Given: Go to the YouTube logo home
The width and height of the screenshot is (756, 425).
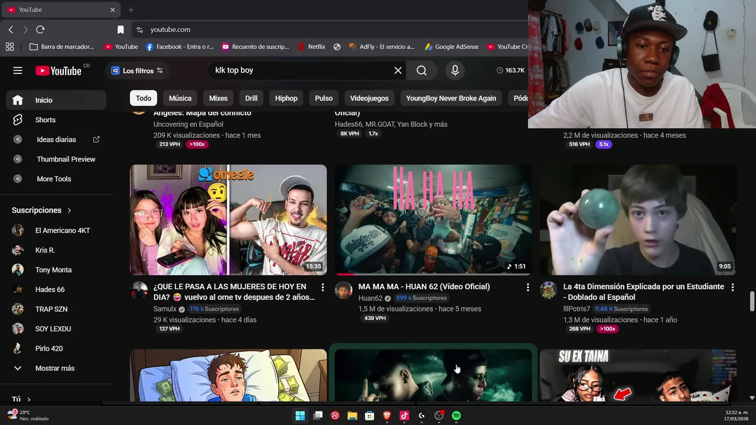Looking at the screenshot, I should click(58, 71).
